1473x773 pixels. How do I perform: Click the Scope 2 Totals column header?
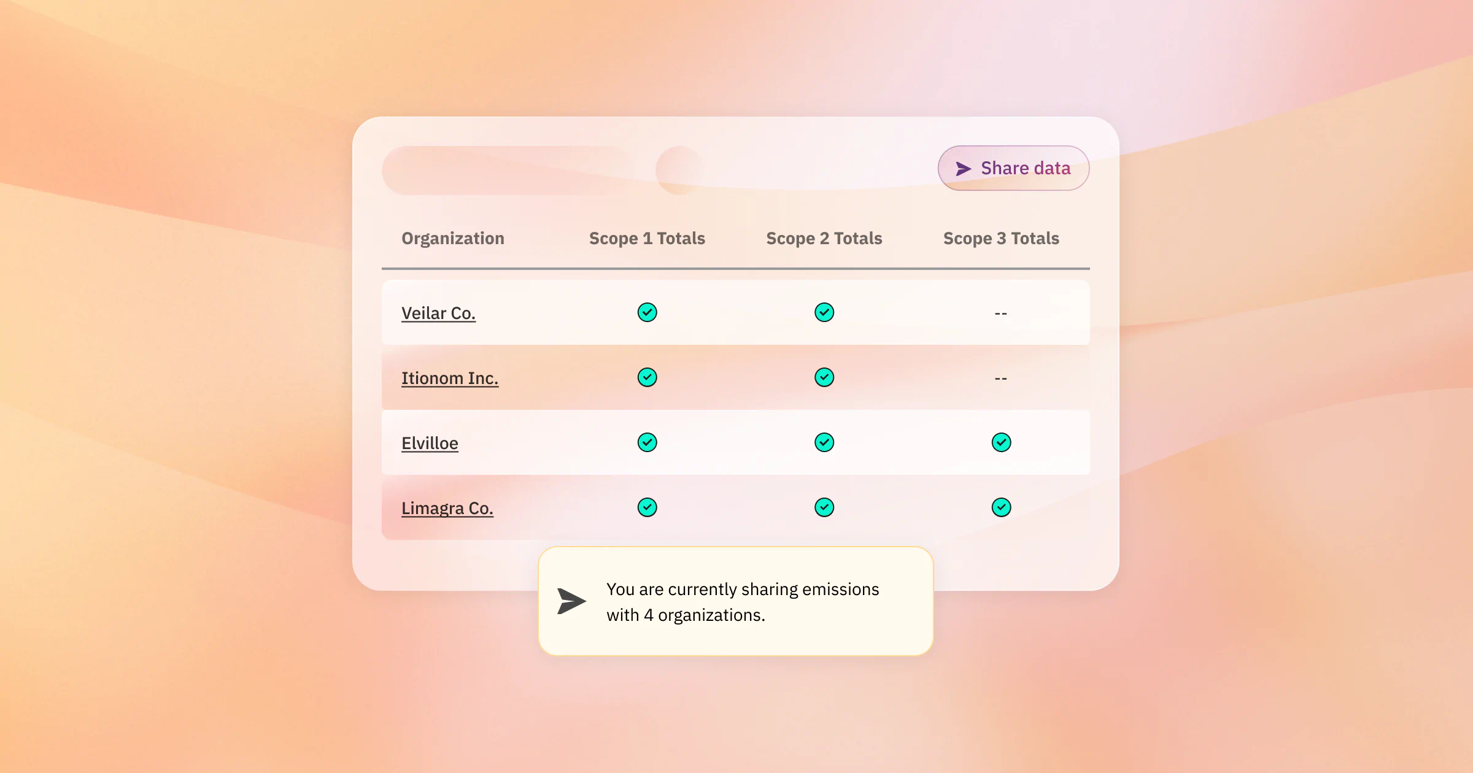(x=824, y=239)
